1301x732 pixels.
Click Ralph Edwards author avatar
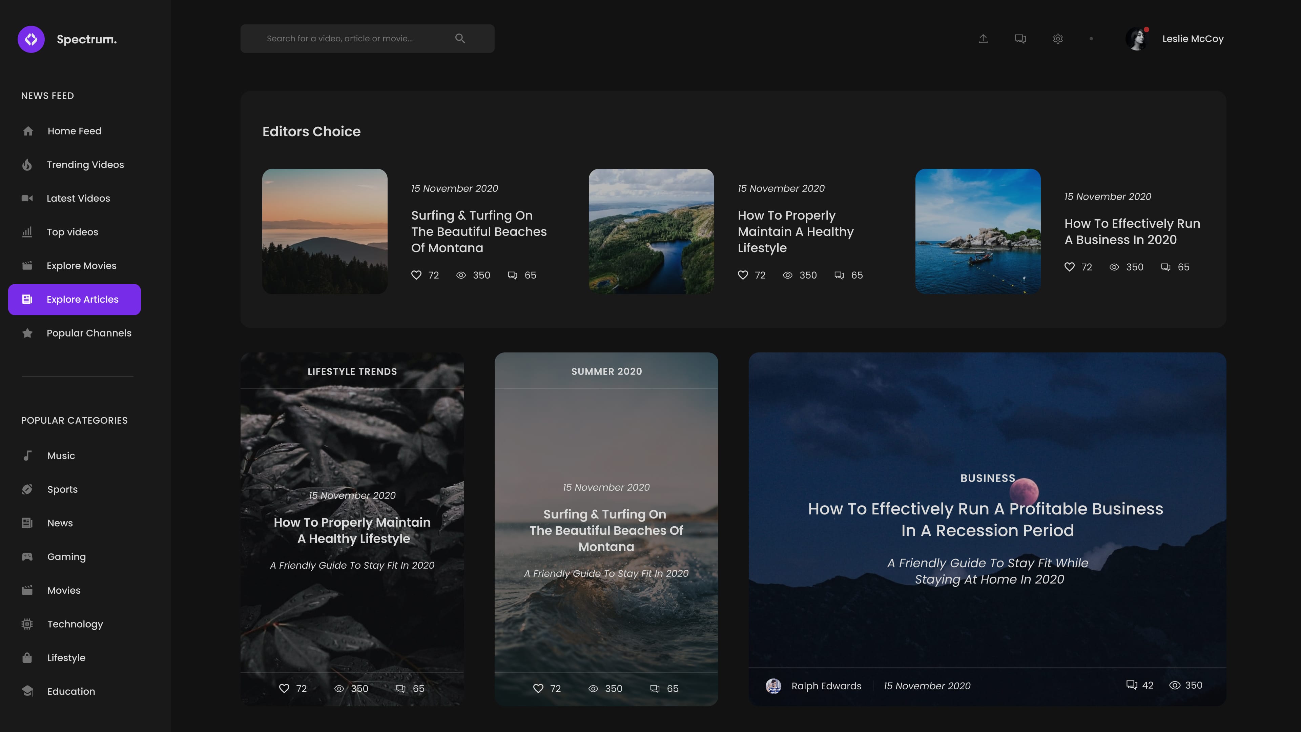[x=773, y=686]
